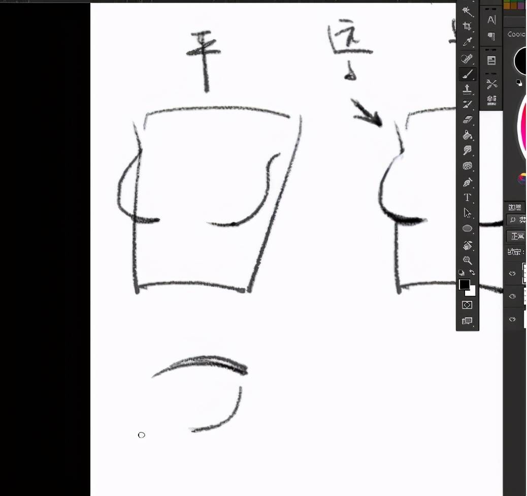Select the horizontal Type tool

(467, 197)
